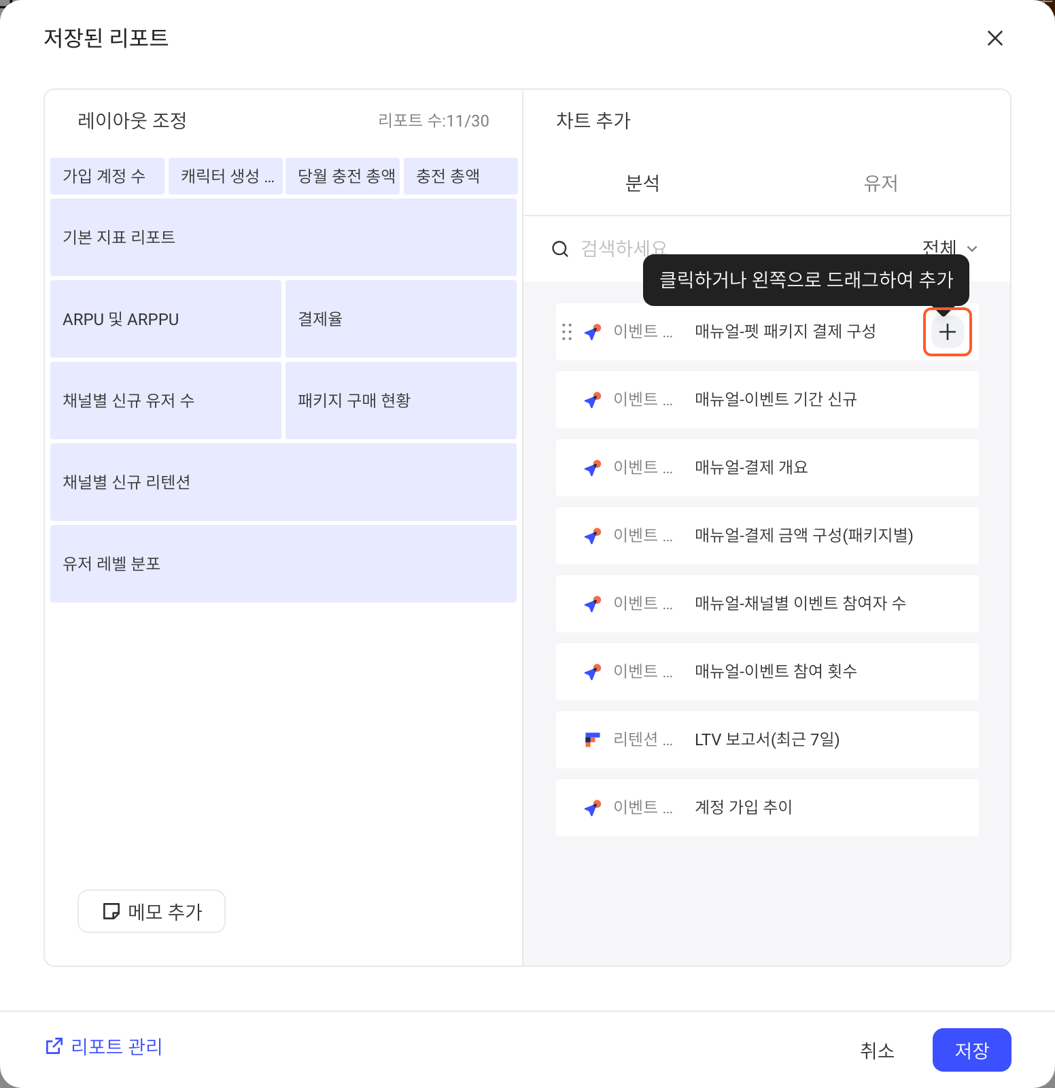Add the 매뉴얼-결제 금액 구성(패키지별) chart
The width and height of the screenshot is (1055, 1088).
click(767, 536)
